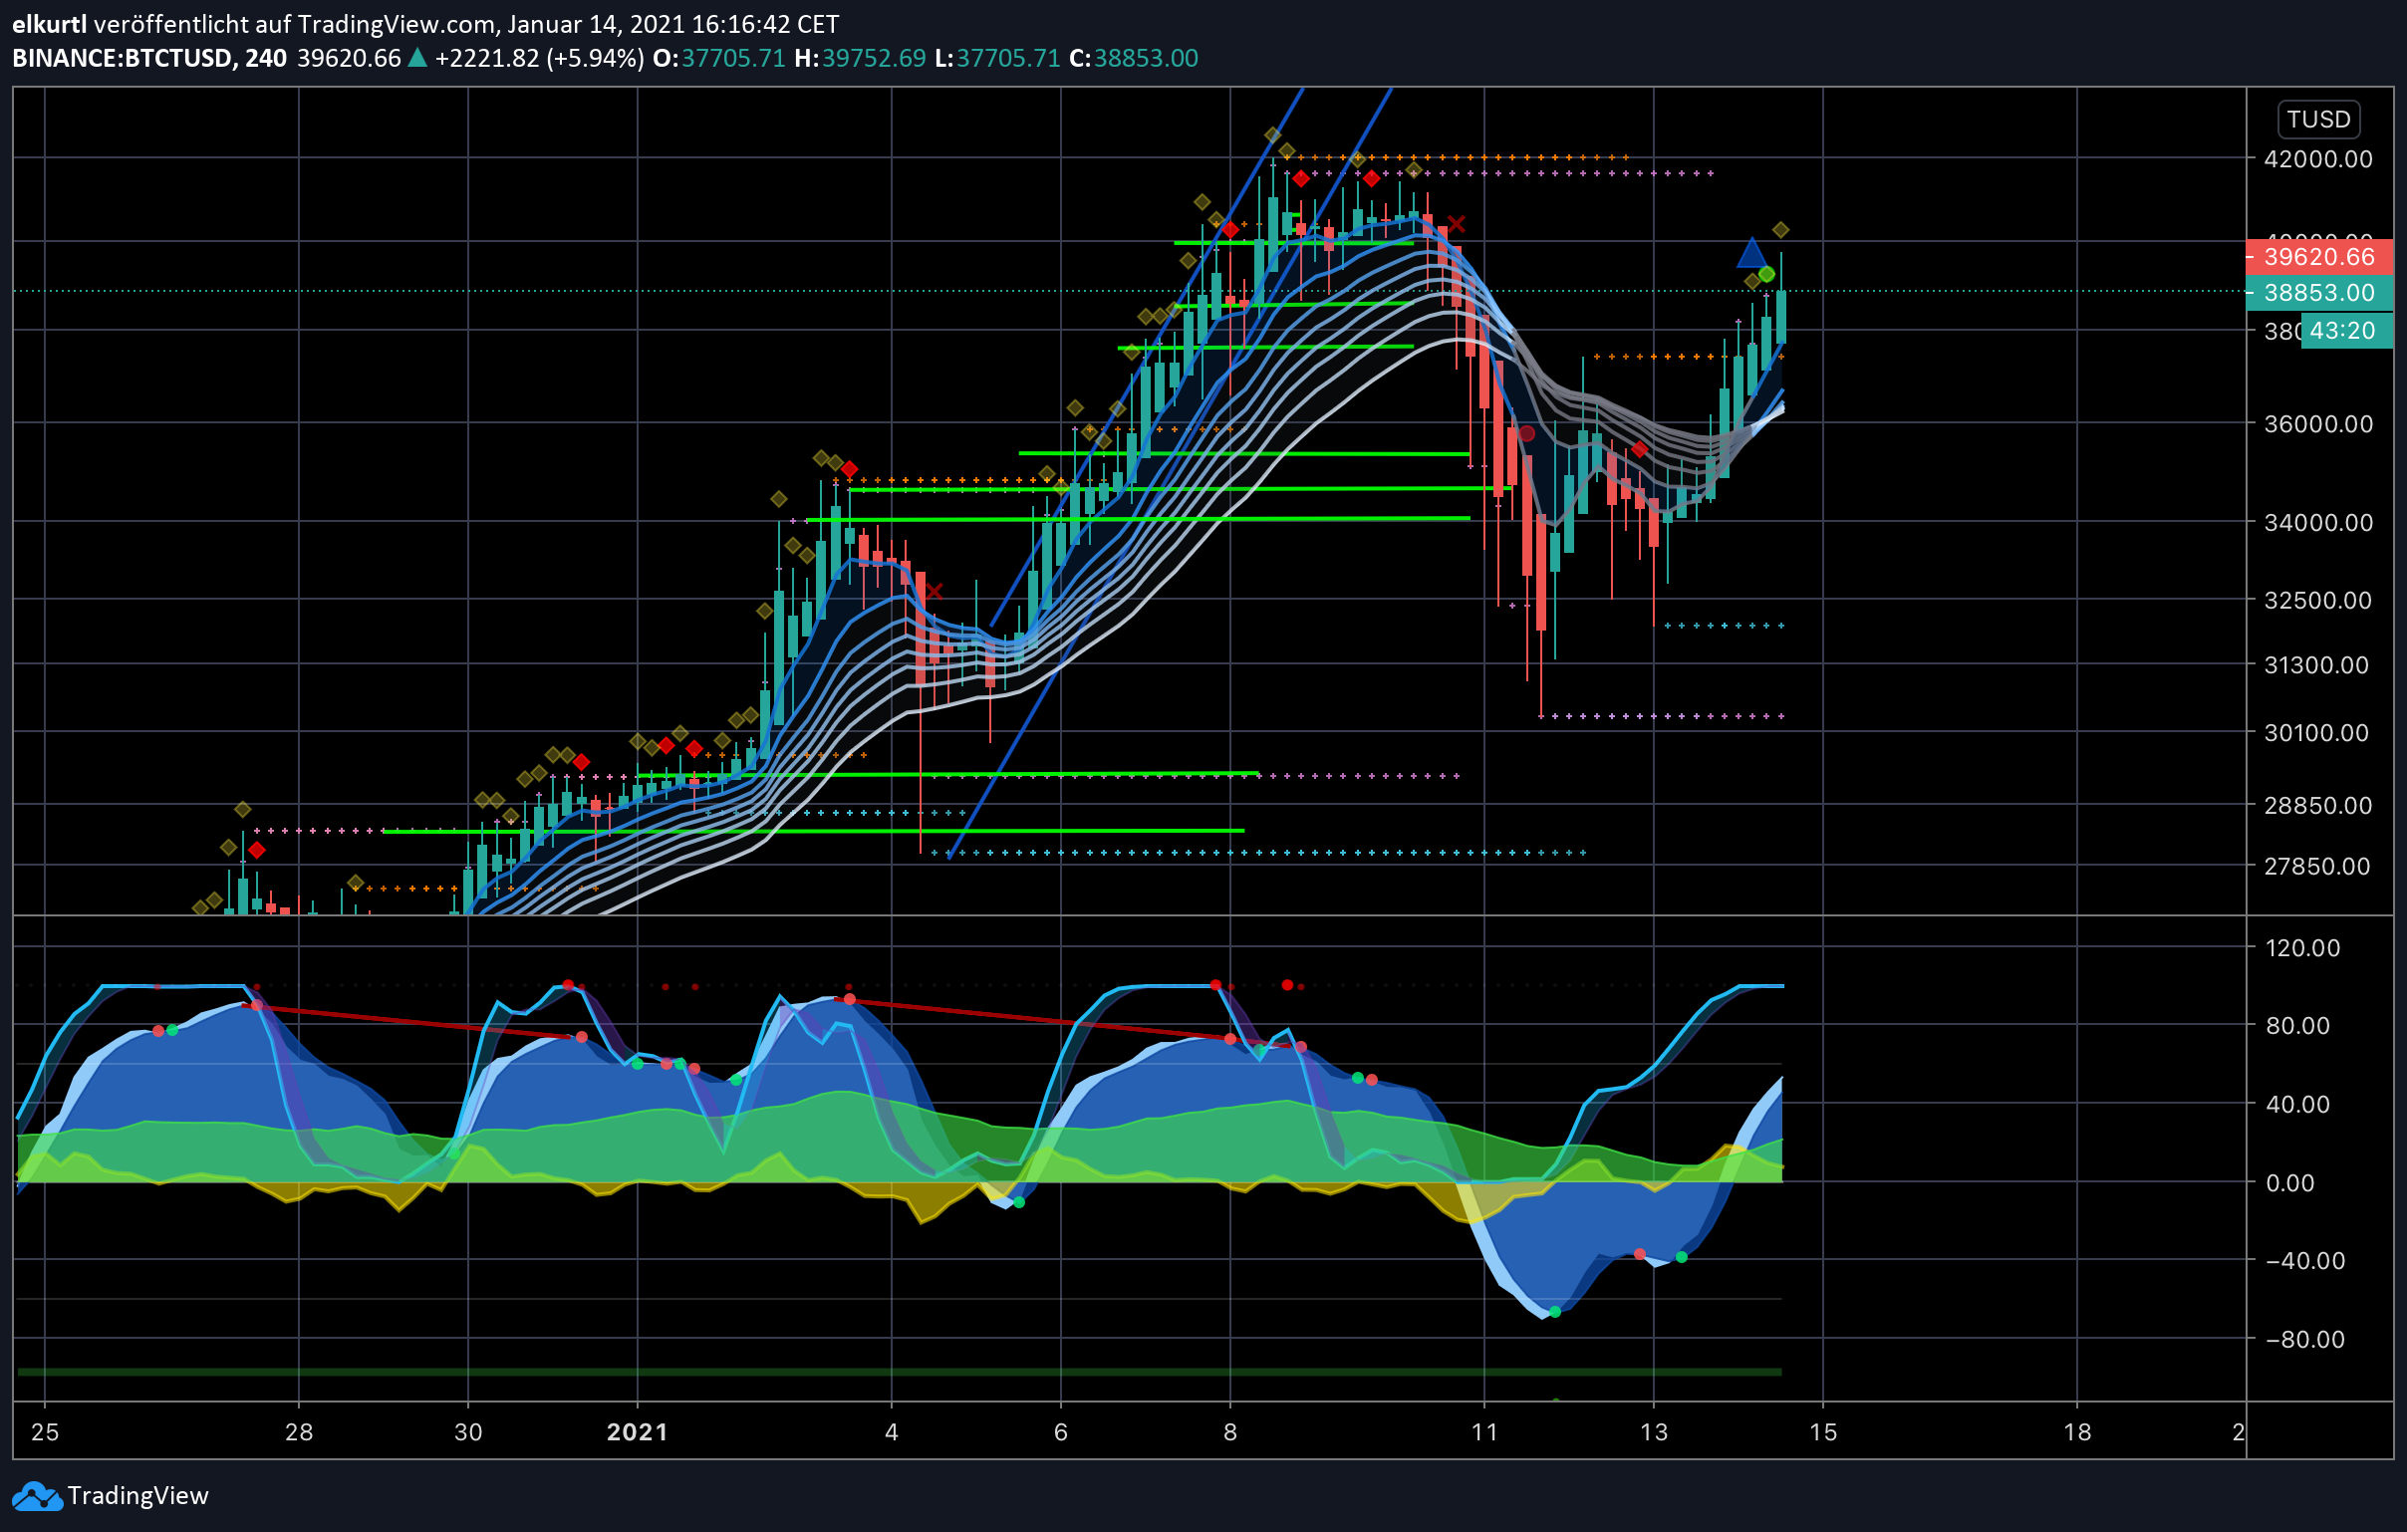Click the date 6 on time axis
2407x1532 pixels.
pos(1061,1433)
